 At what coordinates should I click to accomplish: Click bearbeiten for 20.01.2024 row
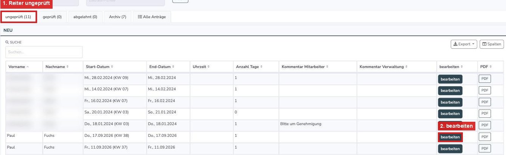pyautogui.click(x=450, y=114)
